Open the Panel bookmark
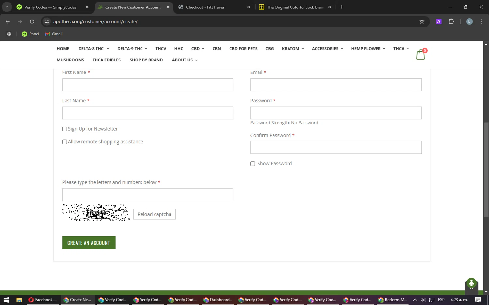This screenshot has width=489, height=305. tap(30, 34)
